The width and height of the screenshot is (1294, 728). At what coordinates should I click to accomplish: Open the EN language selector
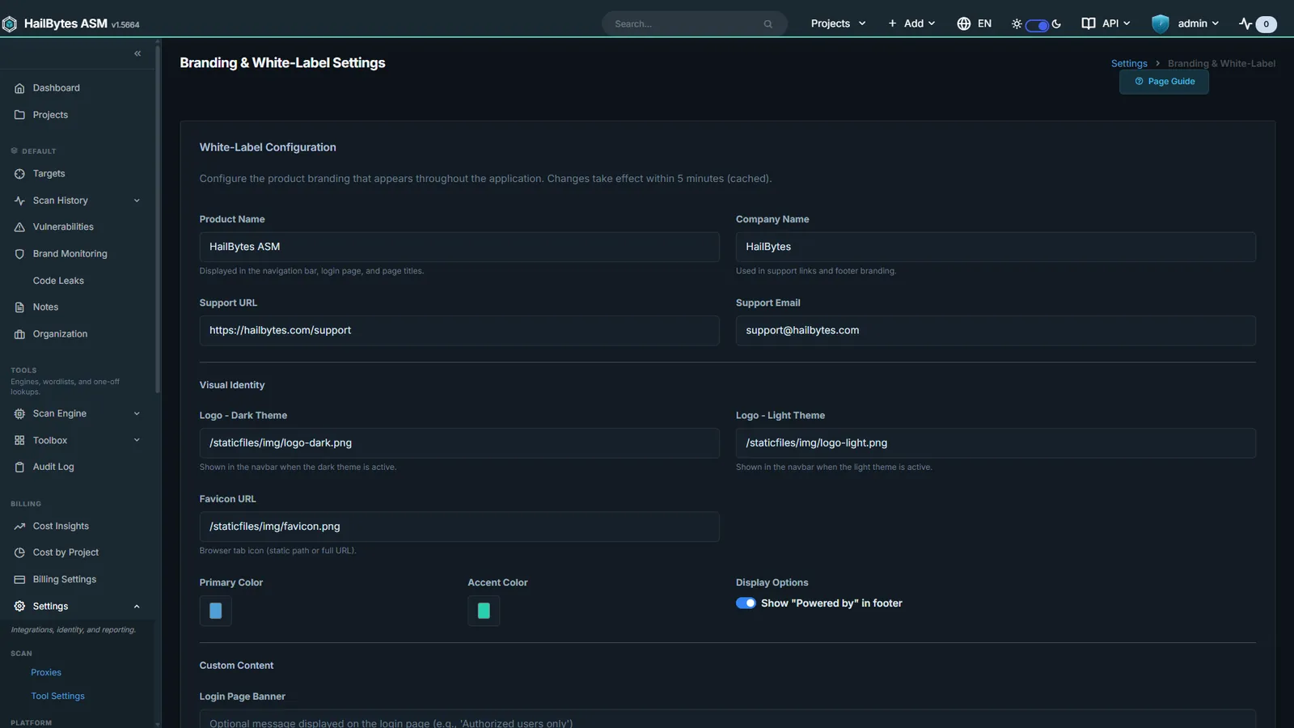(x=974, y=23)
